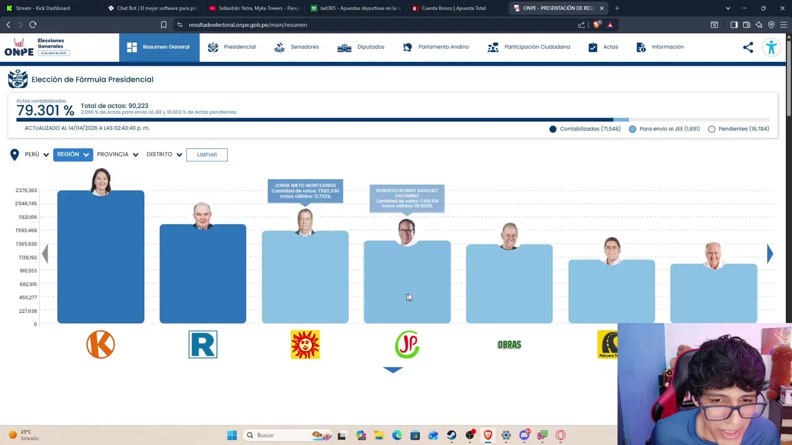Go back in browser history

click(8, 25)
